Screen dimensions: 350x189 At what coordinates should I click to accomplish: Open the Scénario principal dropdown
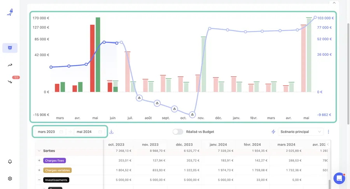tap(301, 132)
